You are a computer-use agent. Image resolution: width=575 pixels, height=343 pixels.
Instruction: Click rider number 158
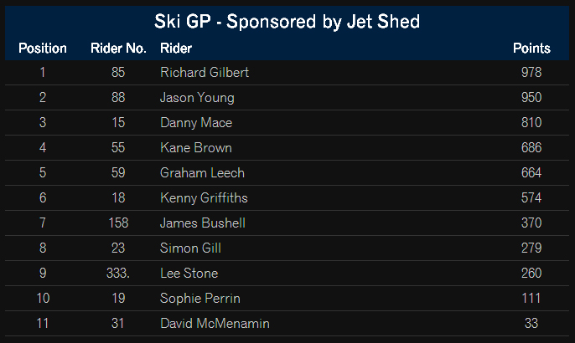(118, 223)
